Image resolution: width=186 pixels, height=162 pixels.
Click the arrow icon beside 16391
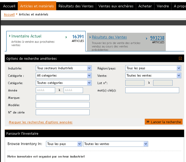click(x=66, y=37)
